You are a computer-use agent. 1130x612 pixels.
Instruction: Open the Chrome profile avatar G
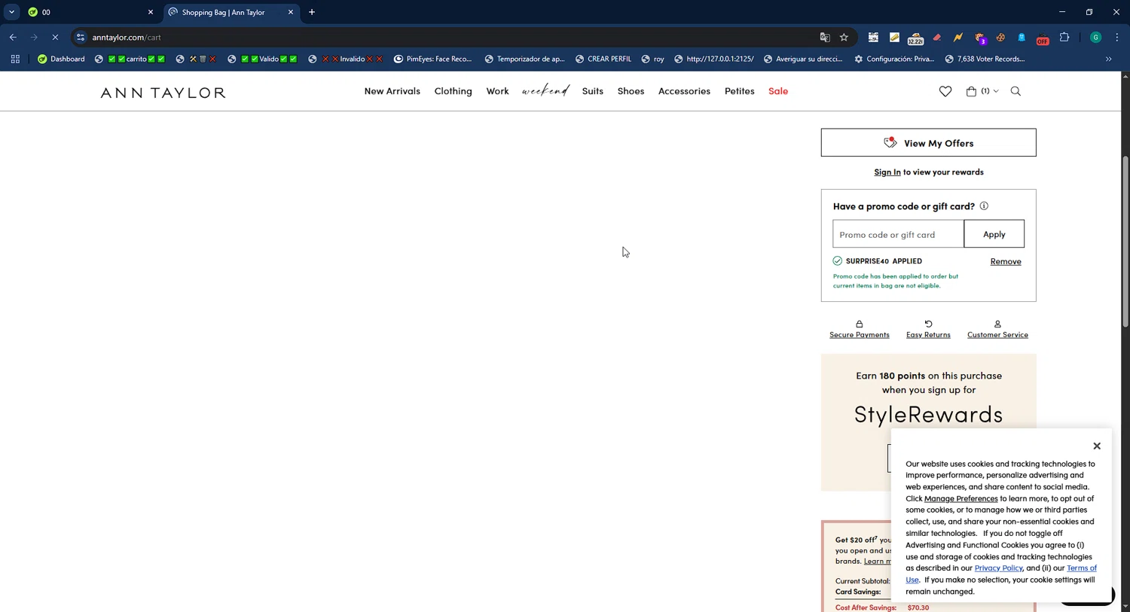[x=1096, y=37]
